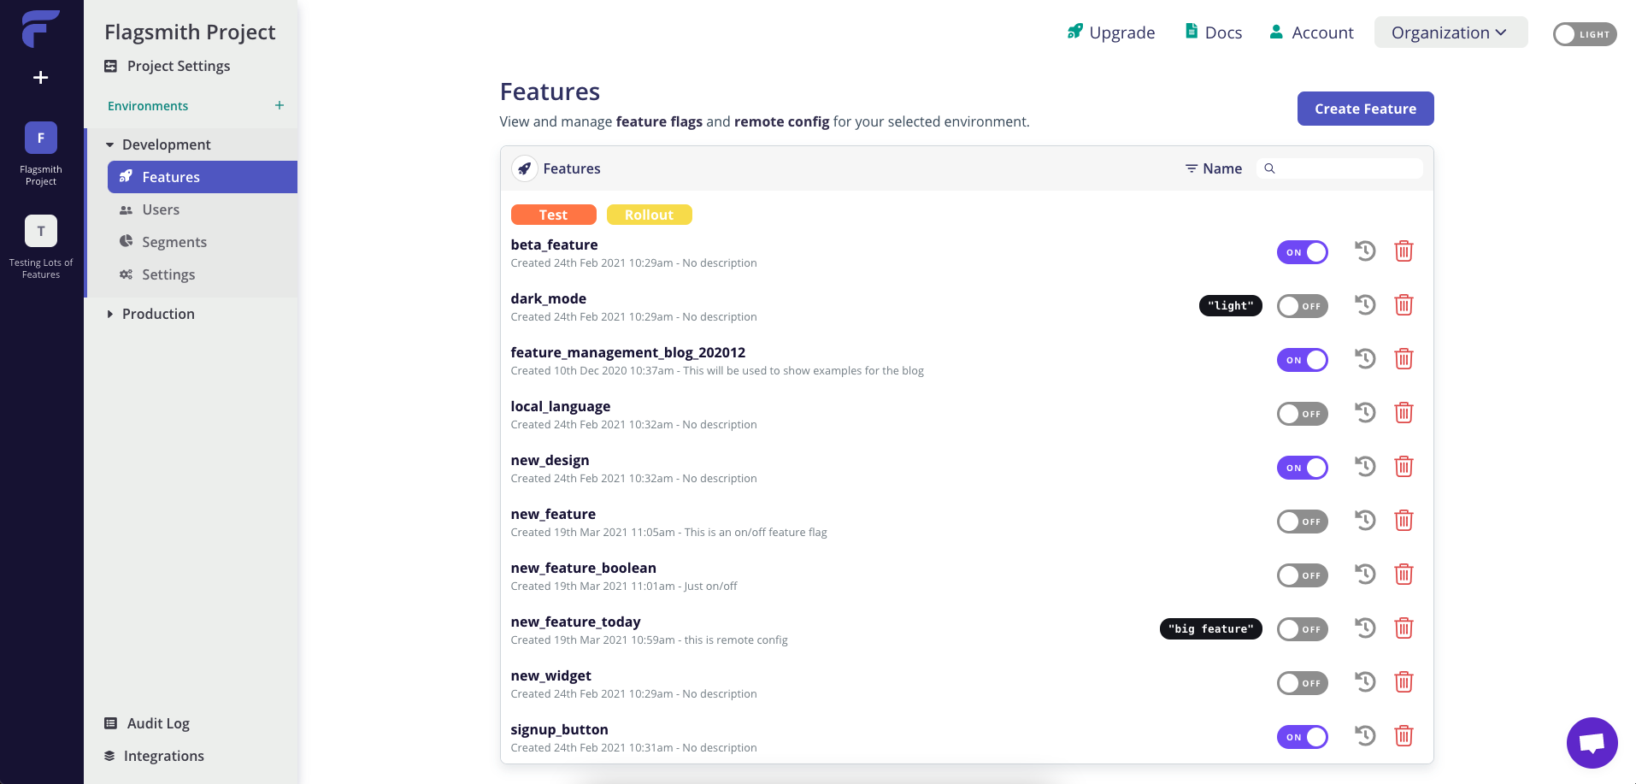Select Segments from the Development environment menu
The image size is (1636, 784).
pos(174,242)
